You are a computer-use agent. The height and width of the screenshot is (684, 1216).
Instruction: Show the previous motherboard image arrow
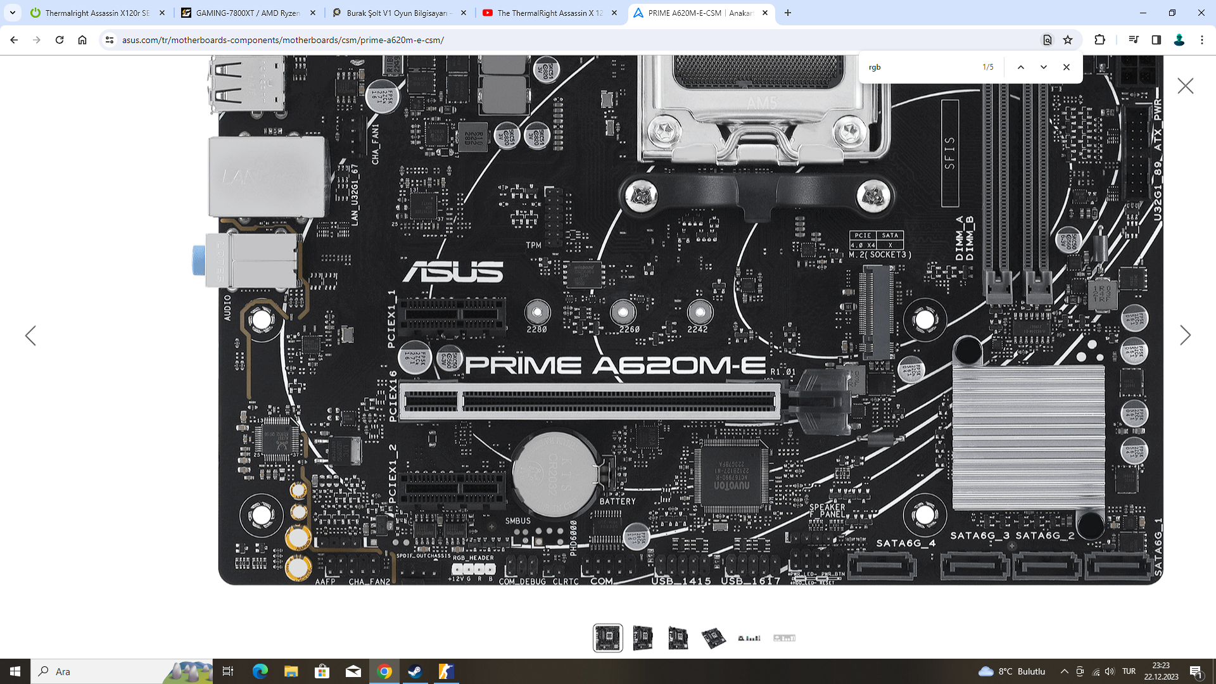point(30,335)
